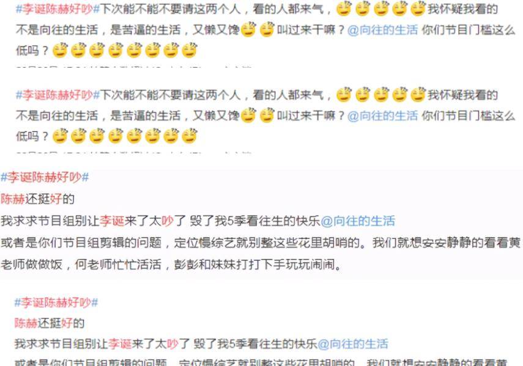Click highlighted 陈赫 in third post's 陈赫还挺好的
This screenshot has height=366, width=523.
coord(13,199)
